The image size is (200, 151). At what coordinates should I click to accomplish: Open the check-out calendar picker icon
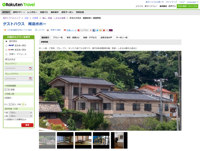pos(30,79)
